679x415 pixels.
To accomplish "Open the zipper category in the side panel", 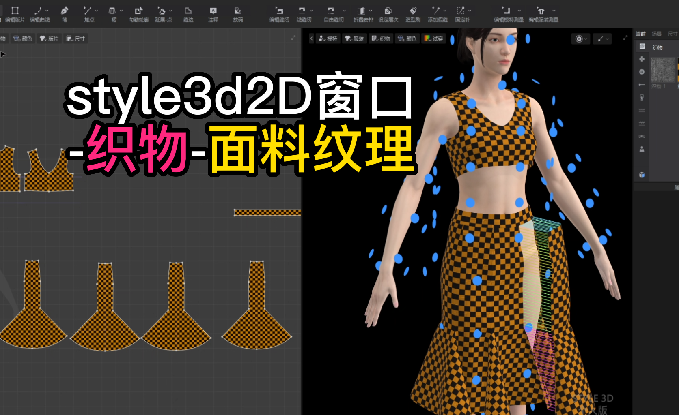I will click(642, 98).
